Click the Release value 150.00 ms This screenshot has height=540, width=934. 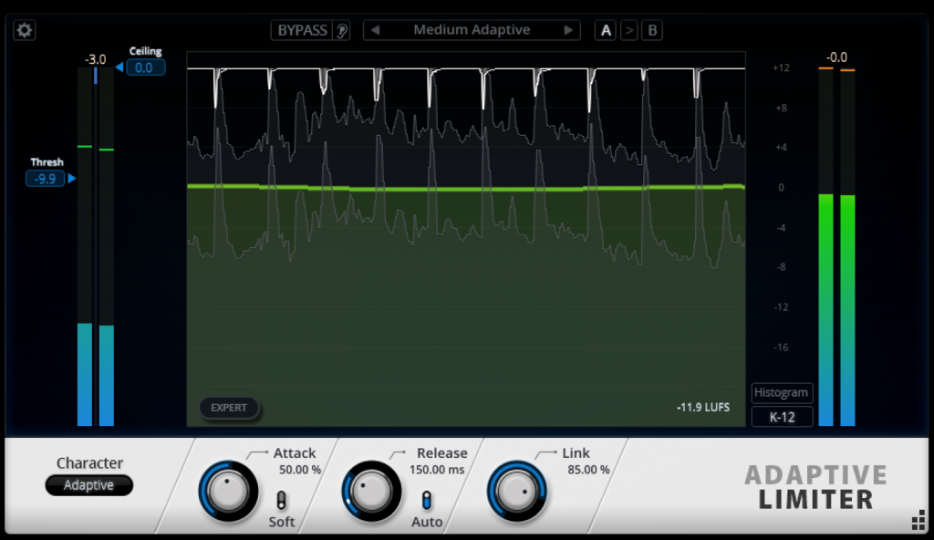[x=437, y=470]
